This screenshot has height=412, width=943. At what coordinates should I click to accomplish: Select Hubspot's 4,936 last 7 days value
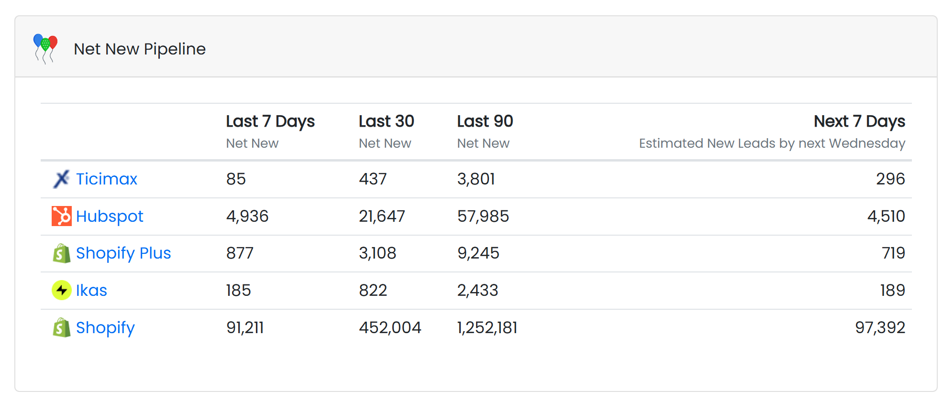pos(247,217)
